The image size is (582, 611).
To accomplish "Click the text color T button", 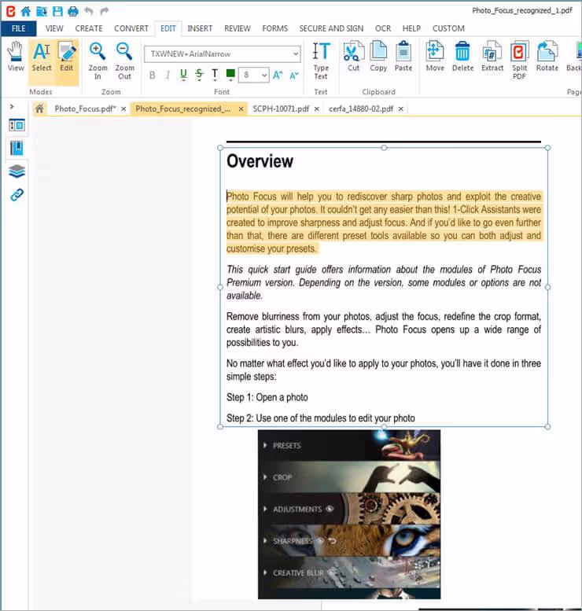I will (215, 75).
